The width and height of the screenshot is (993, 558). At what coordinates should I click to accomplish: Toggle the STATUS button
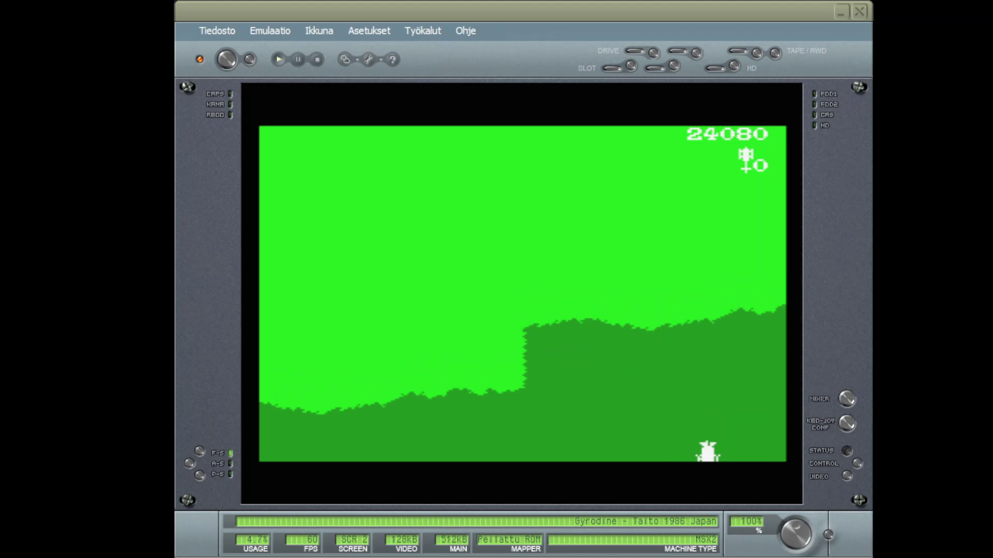pos(847,451)
